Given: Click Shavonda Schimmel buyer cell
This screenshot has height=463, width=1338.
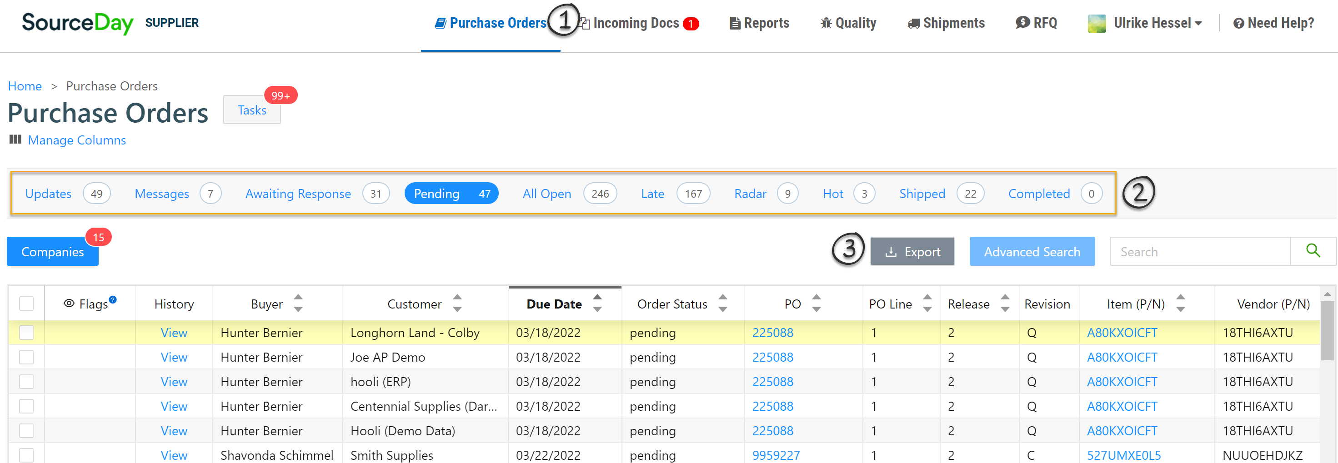Looking at the screenshot, I should (277, 455).
